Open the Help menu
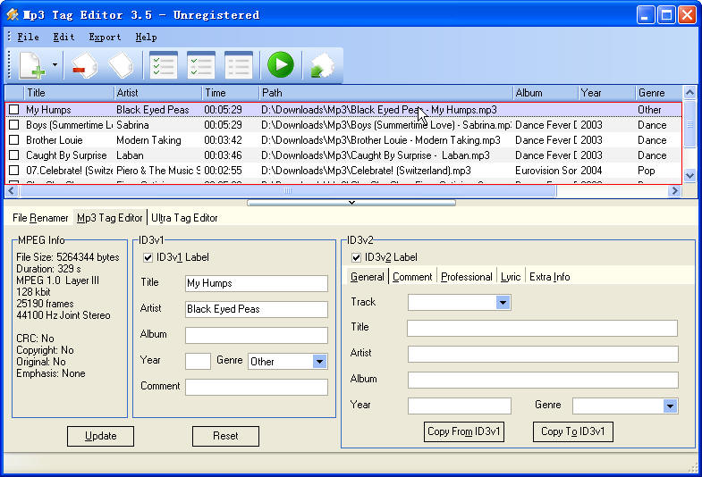 pyautogui.click(x=146, y=38)
